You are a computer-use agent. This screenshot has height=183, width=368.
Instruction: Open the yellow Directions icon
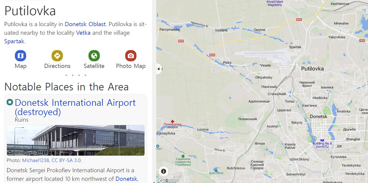click(x=57, y=56)
